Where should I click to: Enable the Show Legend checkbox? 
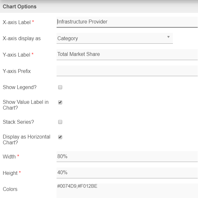60,87
